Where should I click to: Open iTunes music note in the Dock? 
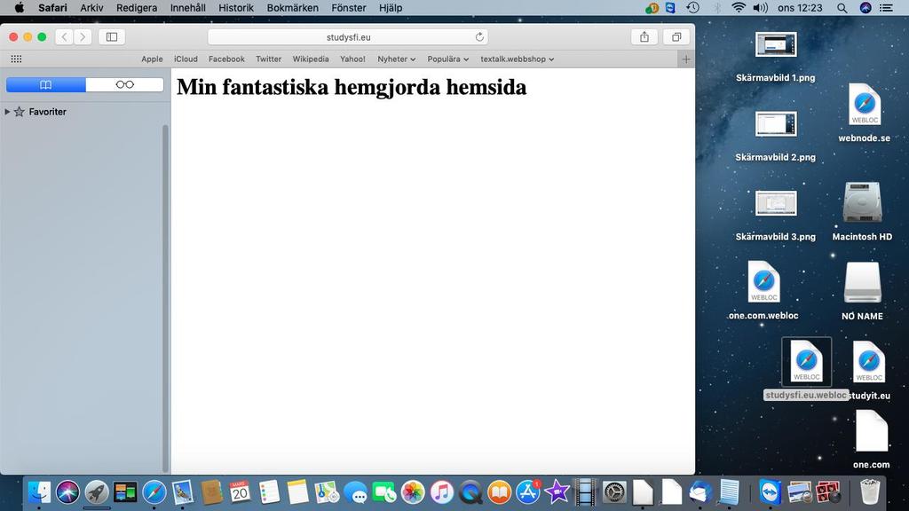[442, 492]
